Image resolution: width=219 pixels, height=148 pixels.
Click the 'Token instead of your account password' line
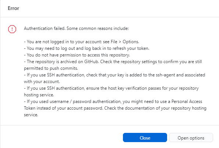tap(115, 108)
